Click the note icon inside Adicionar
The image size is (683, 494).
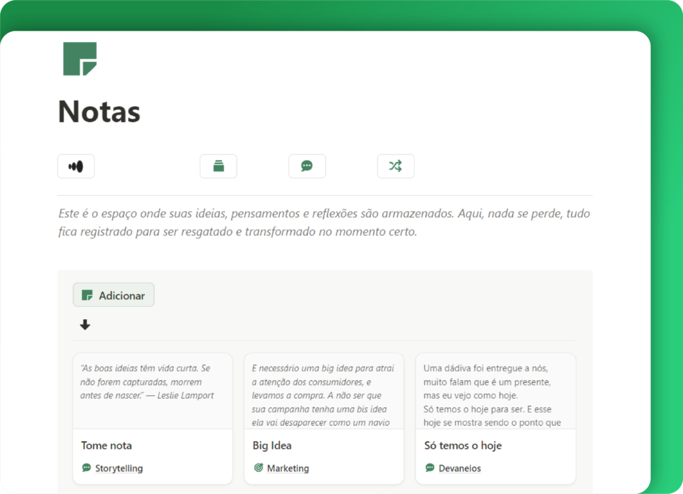pyautogui.click(x=87, y=295)
